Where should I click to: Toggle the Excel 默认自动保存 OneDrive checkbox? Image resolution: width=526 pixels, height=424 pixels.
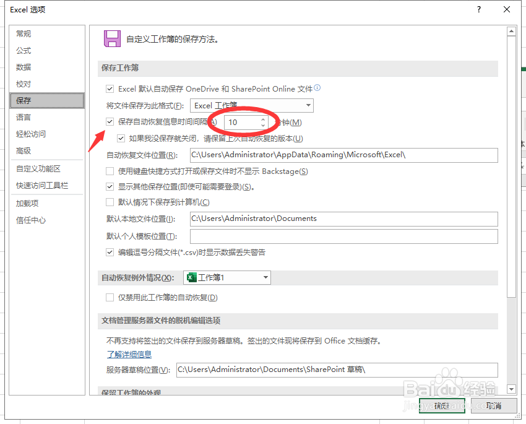(110, 89)
